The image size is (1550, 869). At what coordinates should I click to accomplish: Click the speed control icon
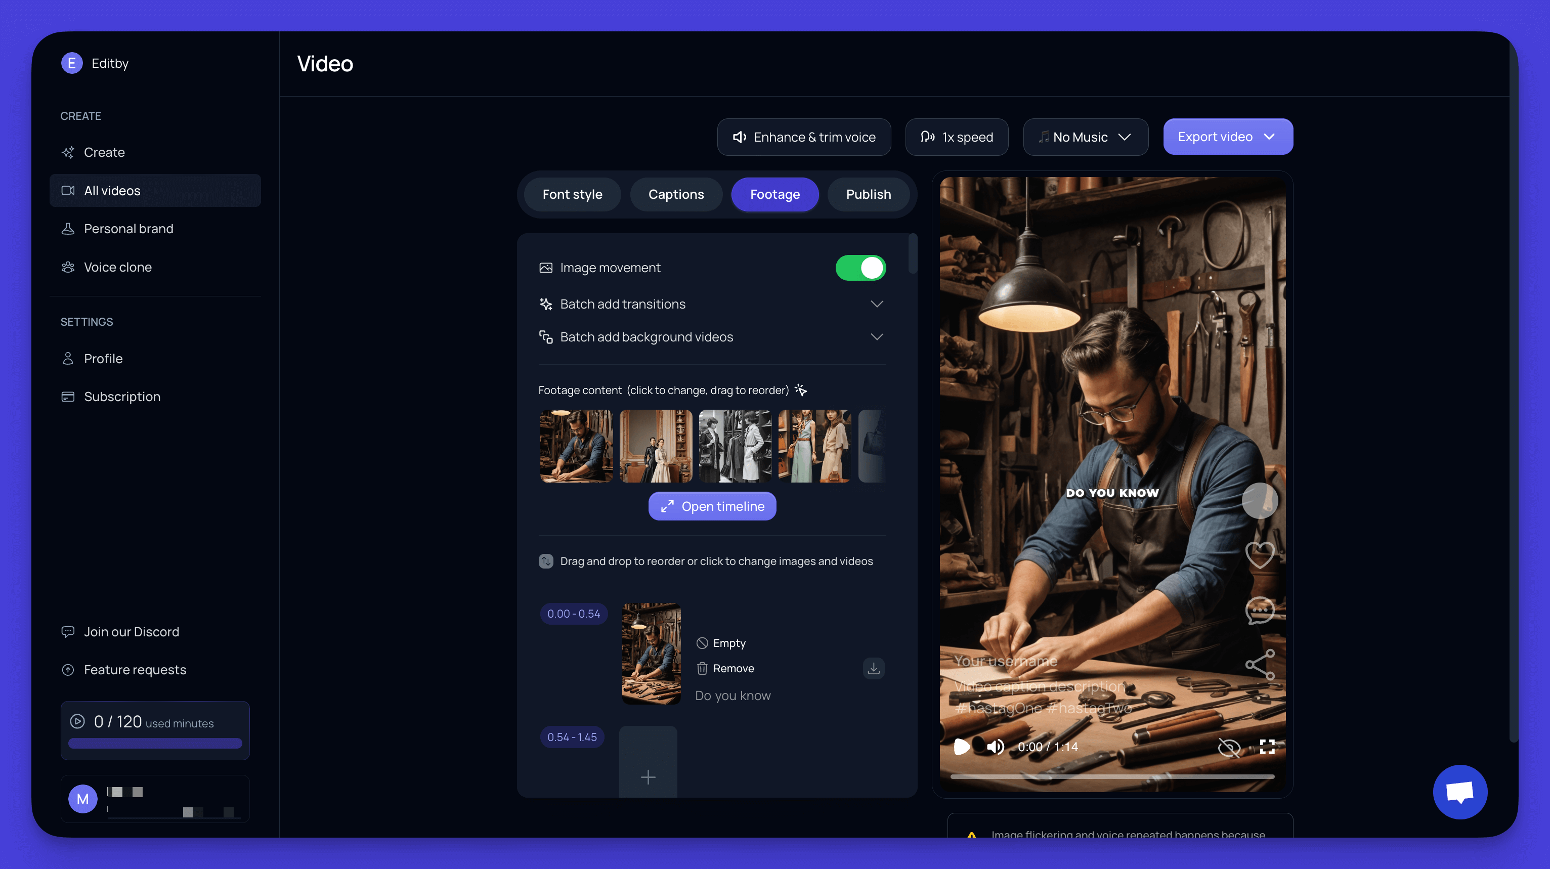(927, 136)
